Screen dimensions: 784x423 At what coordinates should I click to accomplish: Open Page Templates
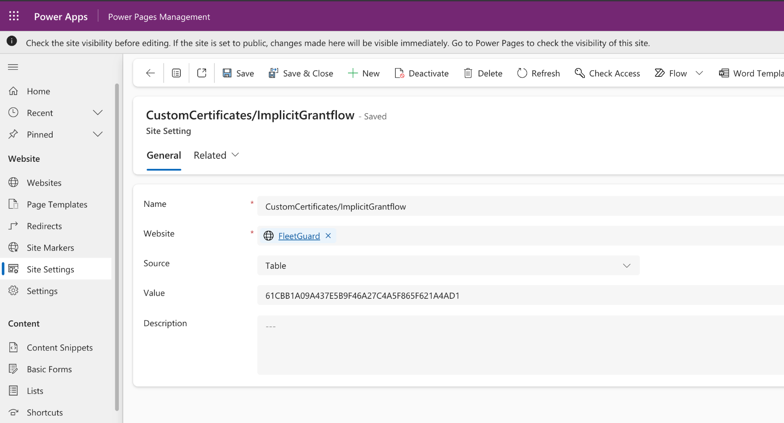click(x=56, y=204)
